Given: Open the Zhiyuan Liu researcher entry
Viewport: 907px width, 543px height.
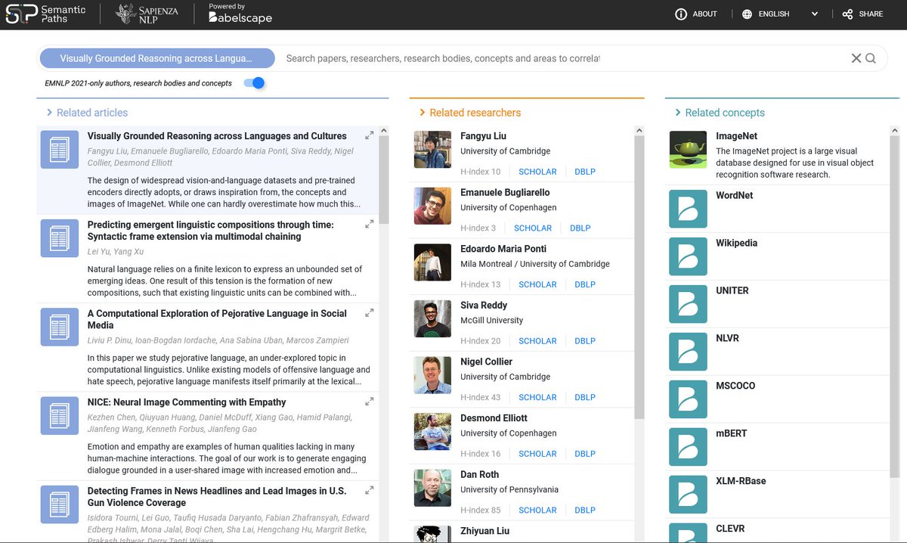Looking at the screenshot, I should [484, 531].
